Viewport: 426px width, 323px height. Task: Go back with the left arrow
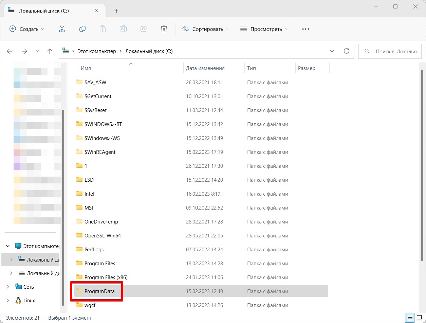click(x=10, y=51)
